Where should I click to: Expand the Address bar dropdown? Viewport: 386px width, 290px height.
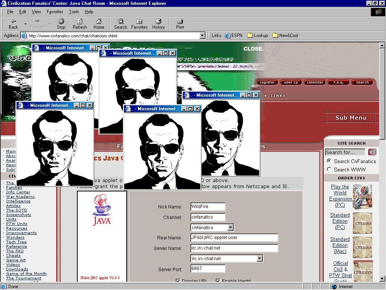pos(202,36)
